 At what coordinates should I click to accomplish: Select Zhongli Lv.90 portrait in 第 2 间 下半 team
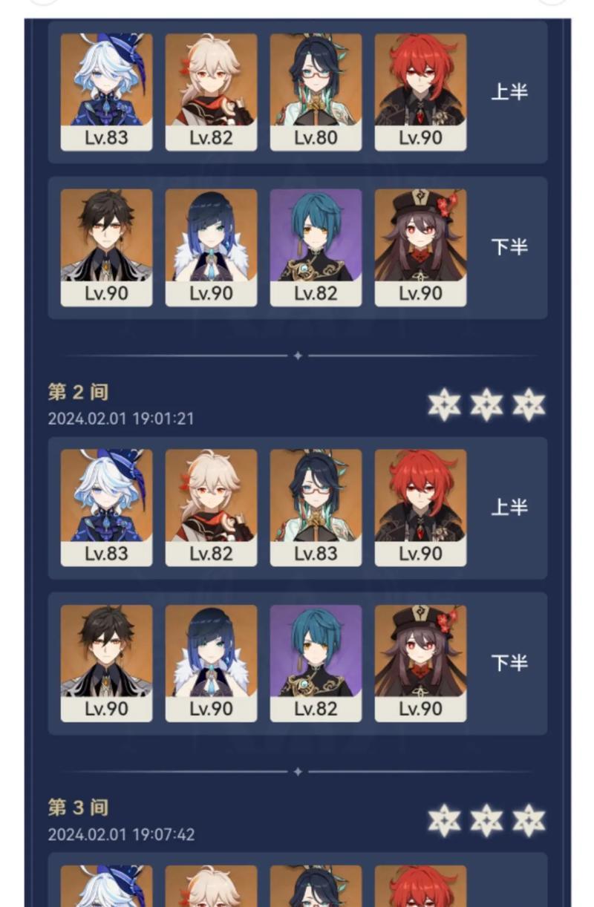[106, 663]
